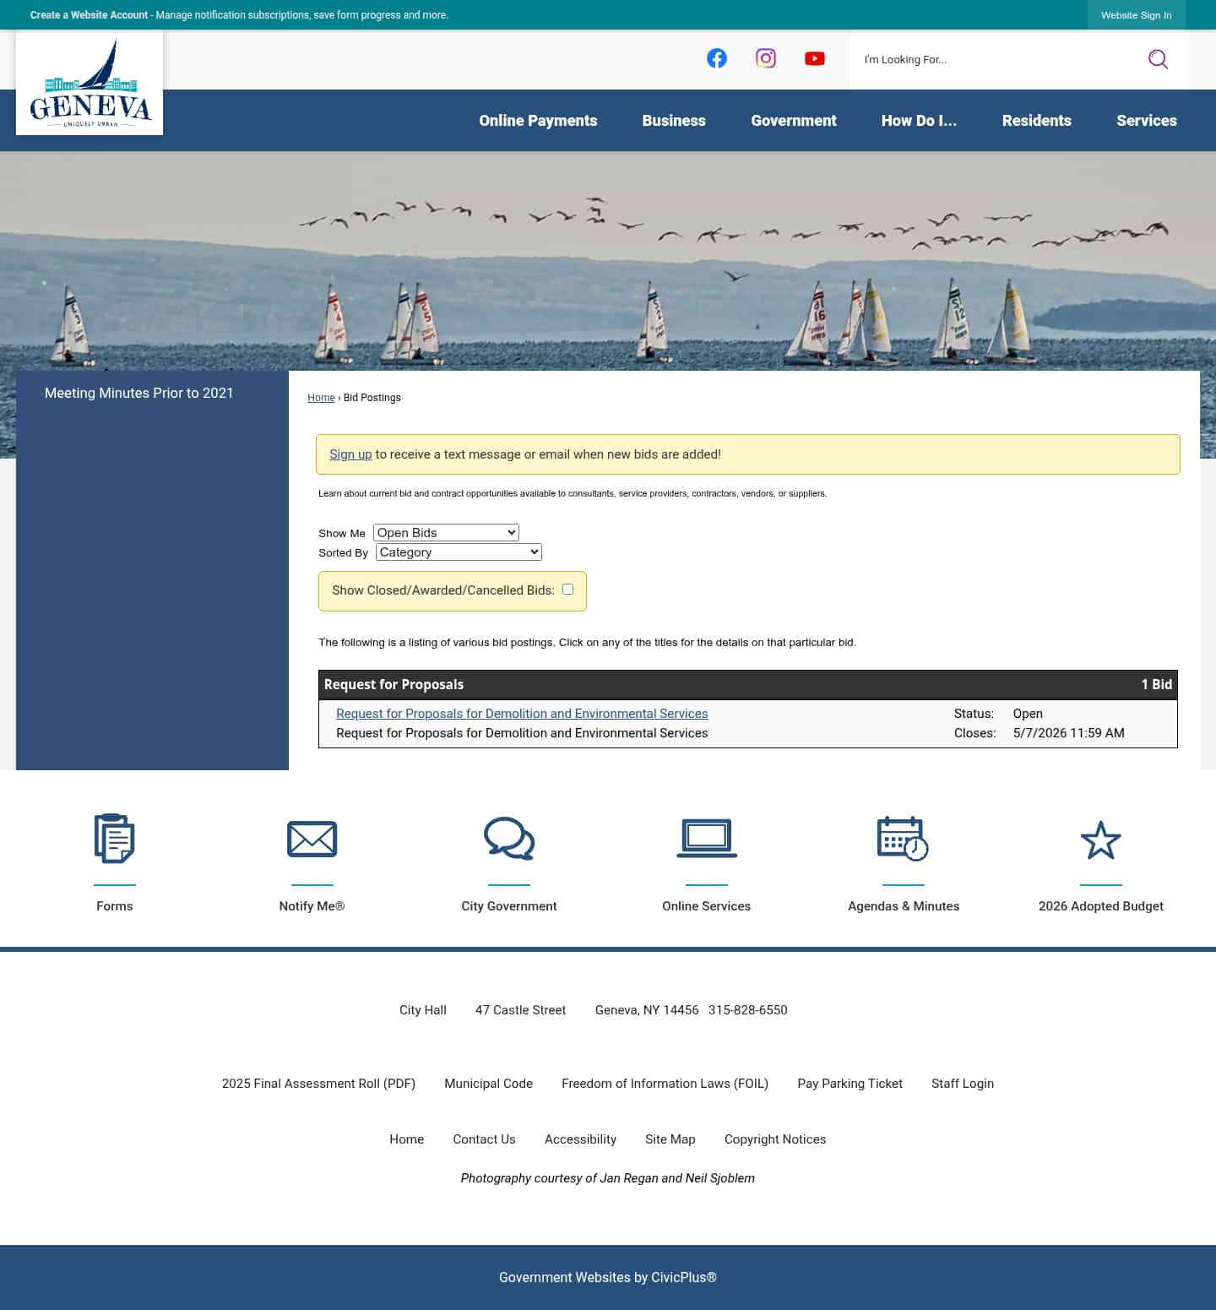Viewport: 1216px width, 1310px height.
Task: Open the Online Services laptop icon
Action: 706,839
